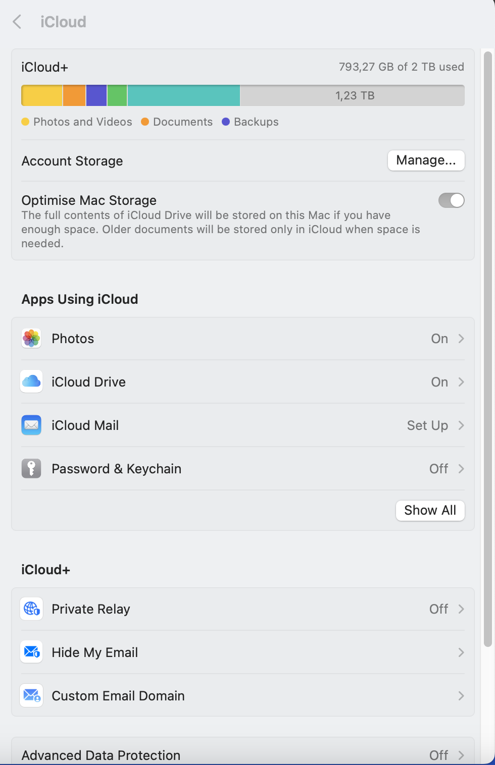Click the Off status for Advanced Data Protection
The image size is (495, 765).
438,755
